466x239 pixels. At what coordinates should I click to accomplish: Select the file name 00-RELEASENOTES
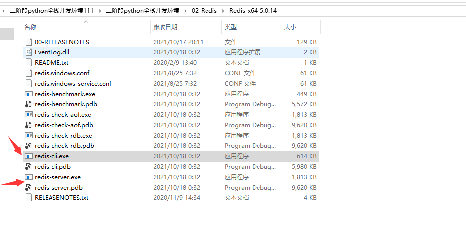(x=62, y=42)
